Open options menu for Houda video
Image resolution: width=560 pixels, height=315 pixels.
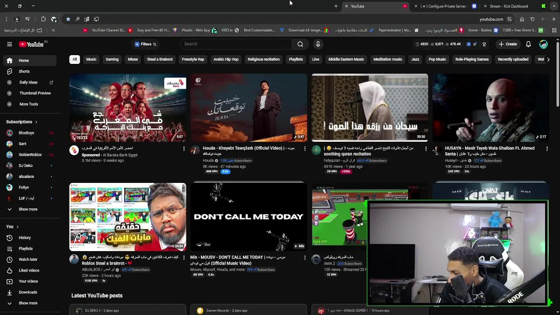(x=304, y=149)
